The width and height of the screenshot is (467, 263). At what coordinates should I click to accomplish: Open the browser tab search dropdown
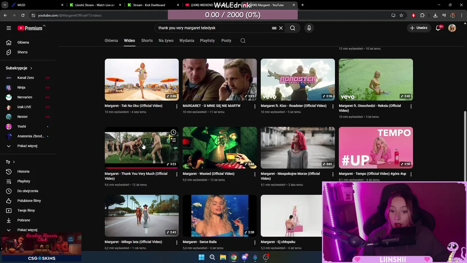pos(5,5)
